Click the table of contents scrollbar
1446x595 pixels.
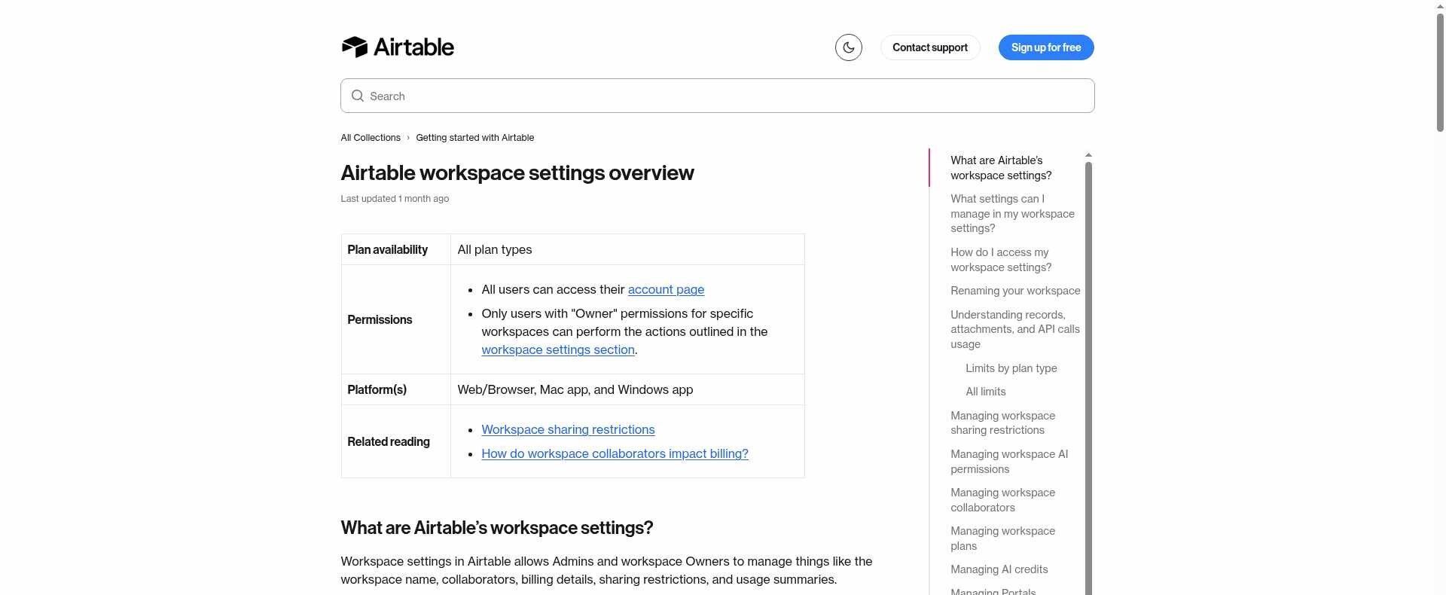pyautogui.click(x=1088, y=377)
